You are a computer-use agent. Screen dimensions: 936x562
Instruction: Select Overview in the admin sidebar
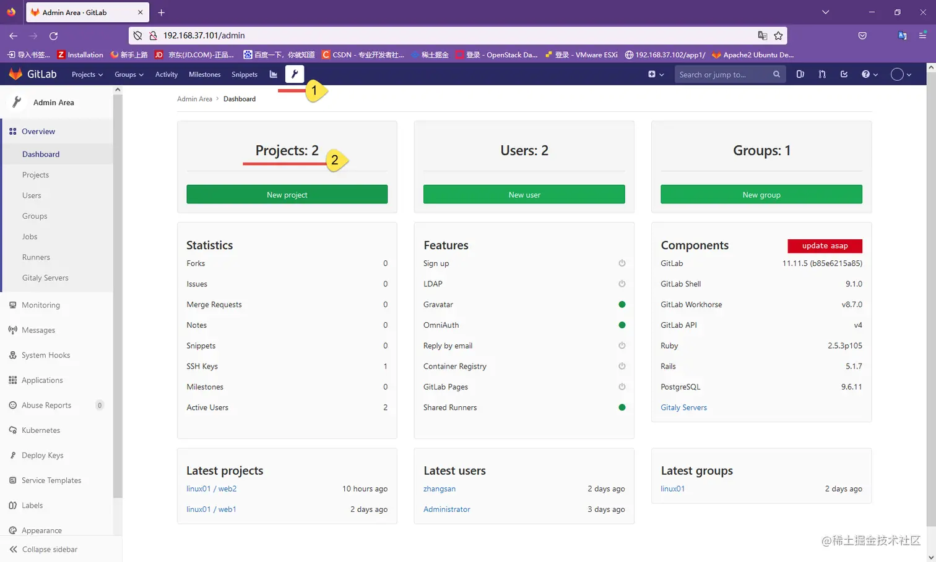[57, 131]
